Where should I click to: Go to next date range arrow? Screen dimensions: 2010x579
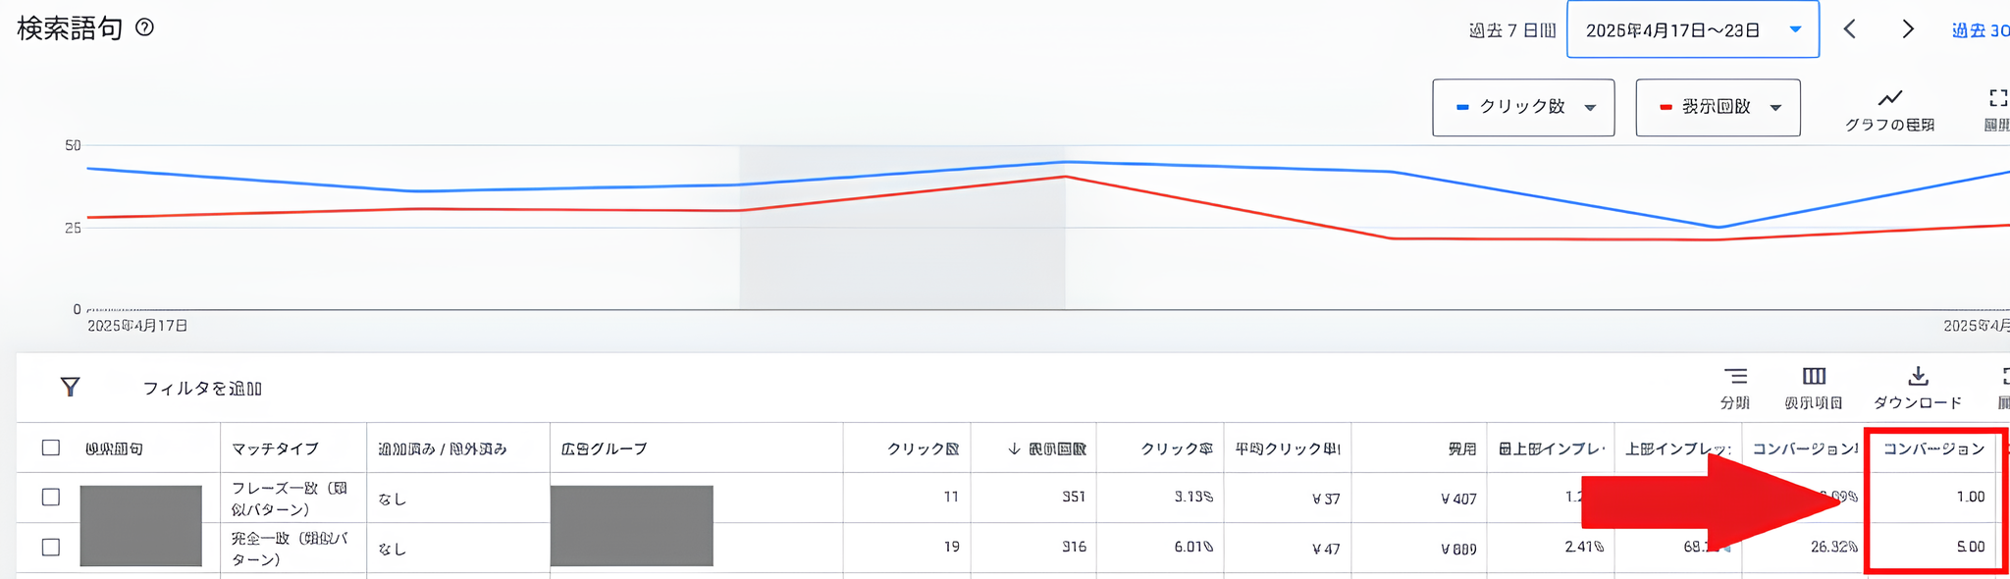pos(1908,29)
